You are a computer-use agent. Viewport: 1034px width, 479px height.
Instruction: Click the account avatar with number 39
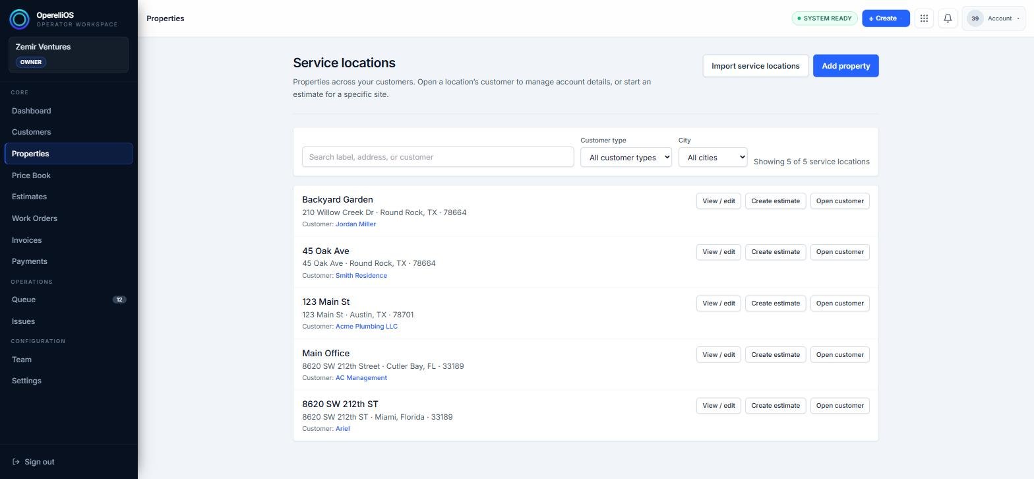tap(975, 18)
